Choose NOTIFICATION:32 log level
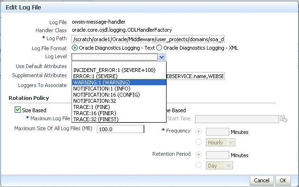Screen dimensions: 299x187 pos(119,101)
